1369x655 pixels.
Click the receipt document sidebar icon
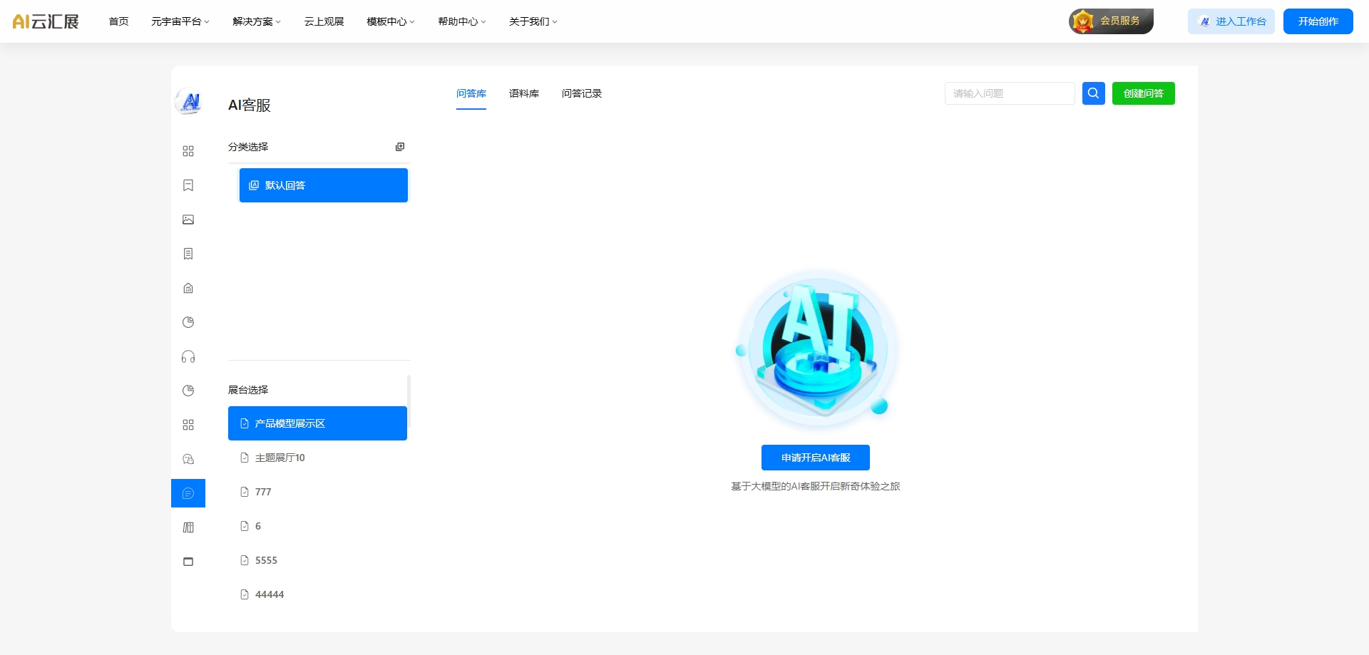188,254
